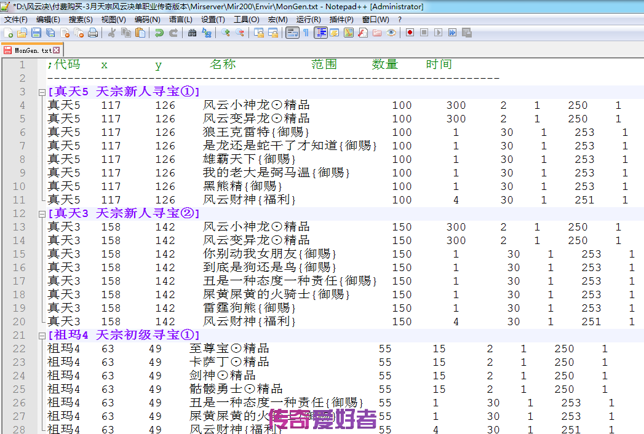Play back the recorded macro
Viewport: 644px width, 434px height.
(438, 33)
